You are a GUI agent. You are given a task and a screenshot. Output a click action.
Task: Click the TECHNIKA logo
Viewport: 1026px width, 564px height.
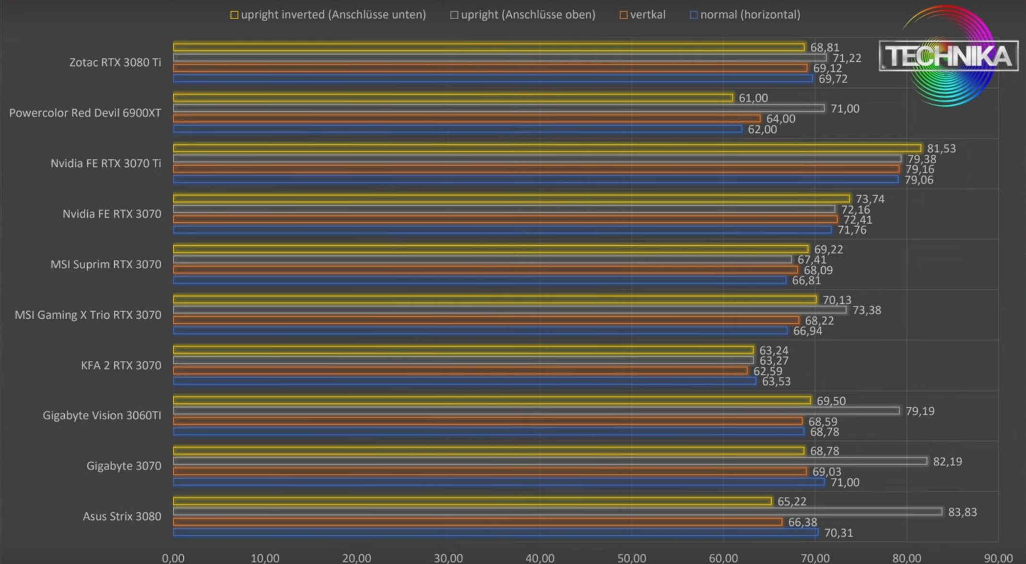[x=948, y=56]
